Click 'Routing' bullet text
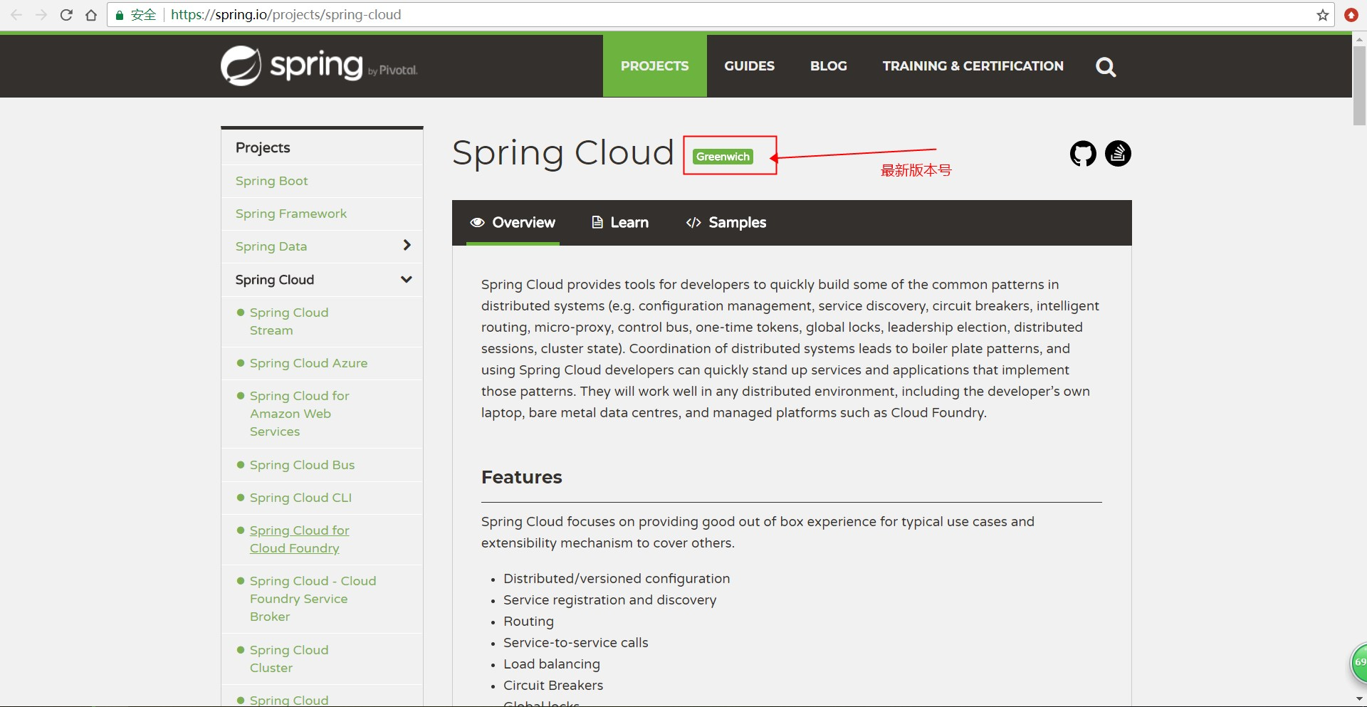This screenshot has width=1367, height=707. click(x=528, y=622)
